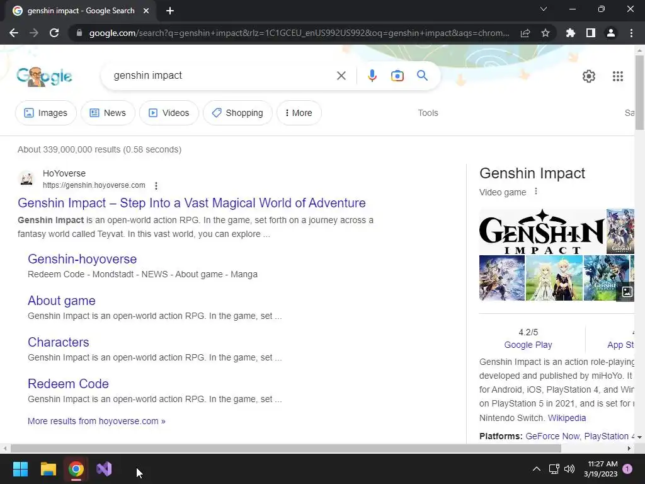Viewport: 645px width, 484px height.
Task: Open the Windows Start menu
Action: [x=20, y=469]
